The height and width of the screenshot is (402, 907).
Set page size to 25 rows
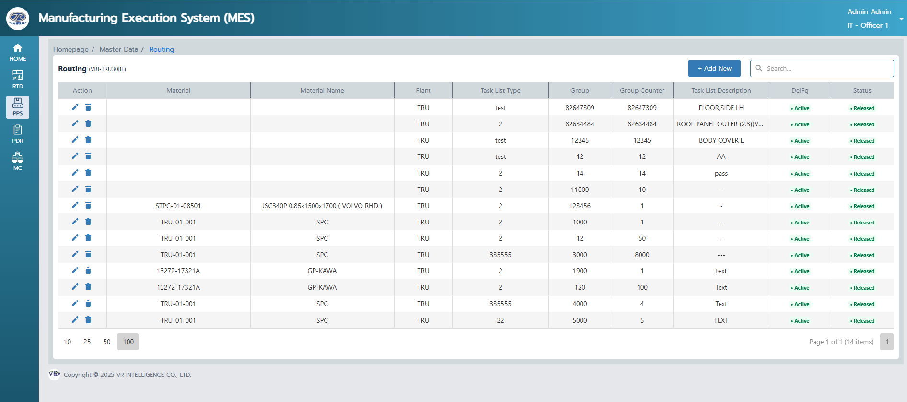pyautogui.click(x=87, y=342)
